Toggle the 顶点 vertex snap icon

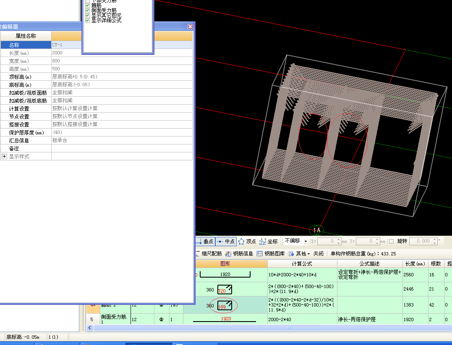click(x=247, y=241)
